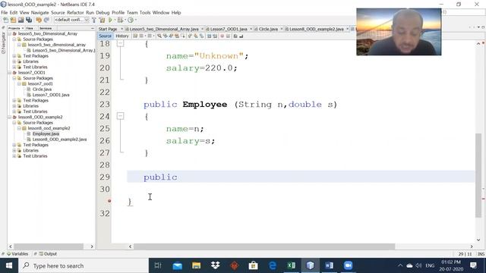Open Excel from the taskbar
The image size is (486, 273).
point(292,265)
